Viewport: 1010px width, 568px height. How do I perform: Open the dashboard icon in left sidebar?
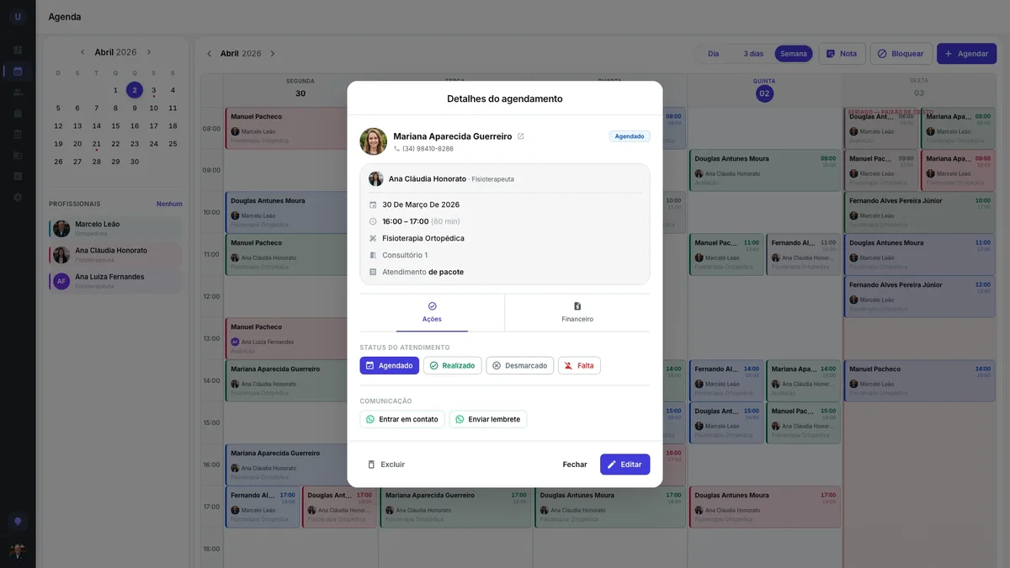[18, 50]
